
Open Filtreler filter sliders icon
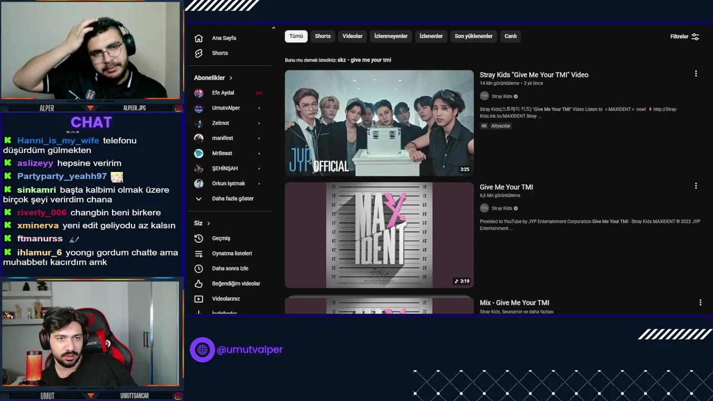tap(695, 37)
